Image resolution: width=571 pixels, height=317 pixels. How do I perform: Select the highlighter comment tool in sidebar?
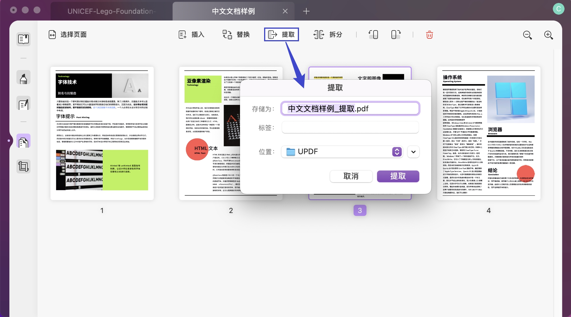(x=23, y=78)
